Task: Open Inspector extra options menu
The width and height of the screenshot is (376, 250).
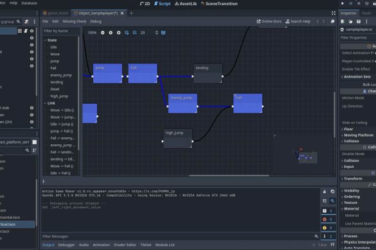Action: (x=366, y=22)
